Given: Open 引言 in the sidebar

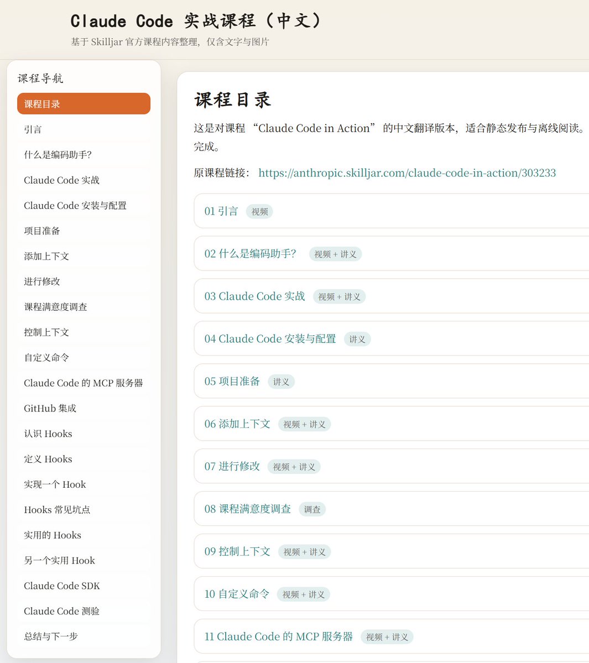Looking at the screenshot, I should 84,129.
